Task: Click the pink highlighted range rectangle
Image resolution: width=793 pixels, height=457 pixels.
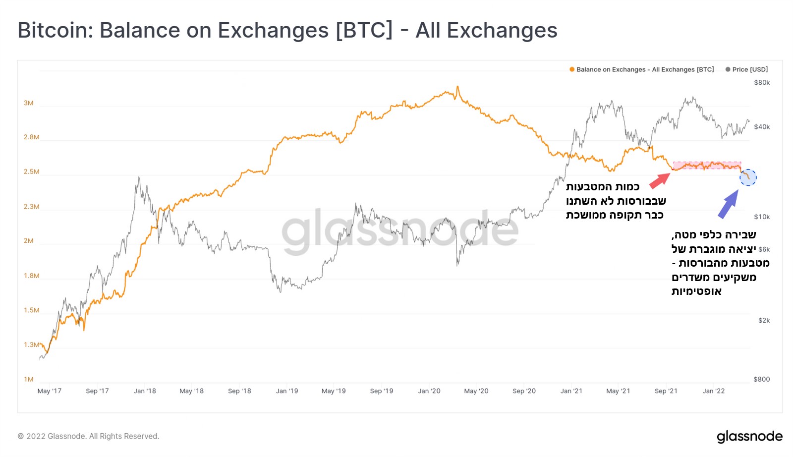Action: pos(707,166)
